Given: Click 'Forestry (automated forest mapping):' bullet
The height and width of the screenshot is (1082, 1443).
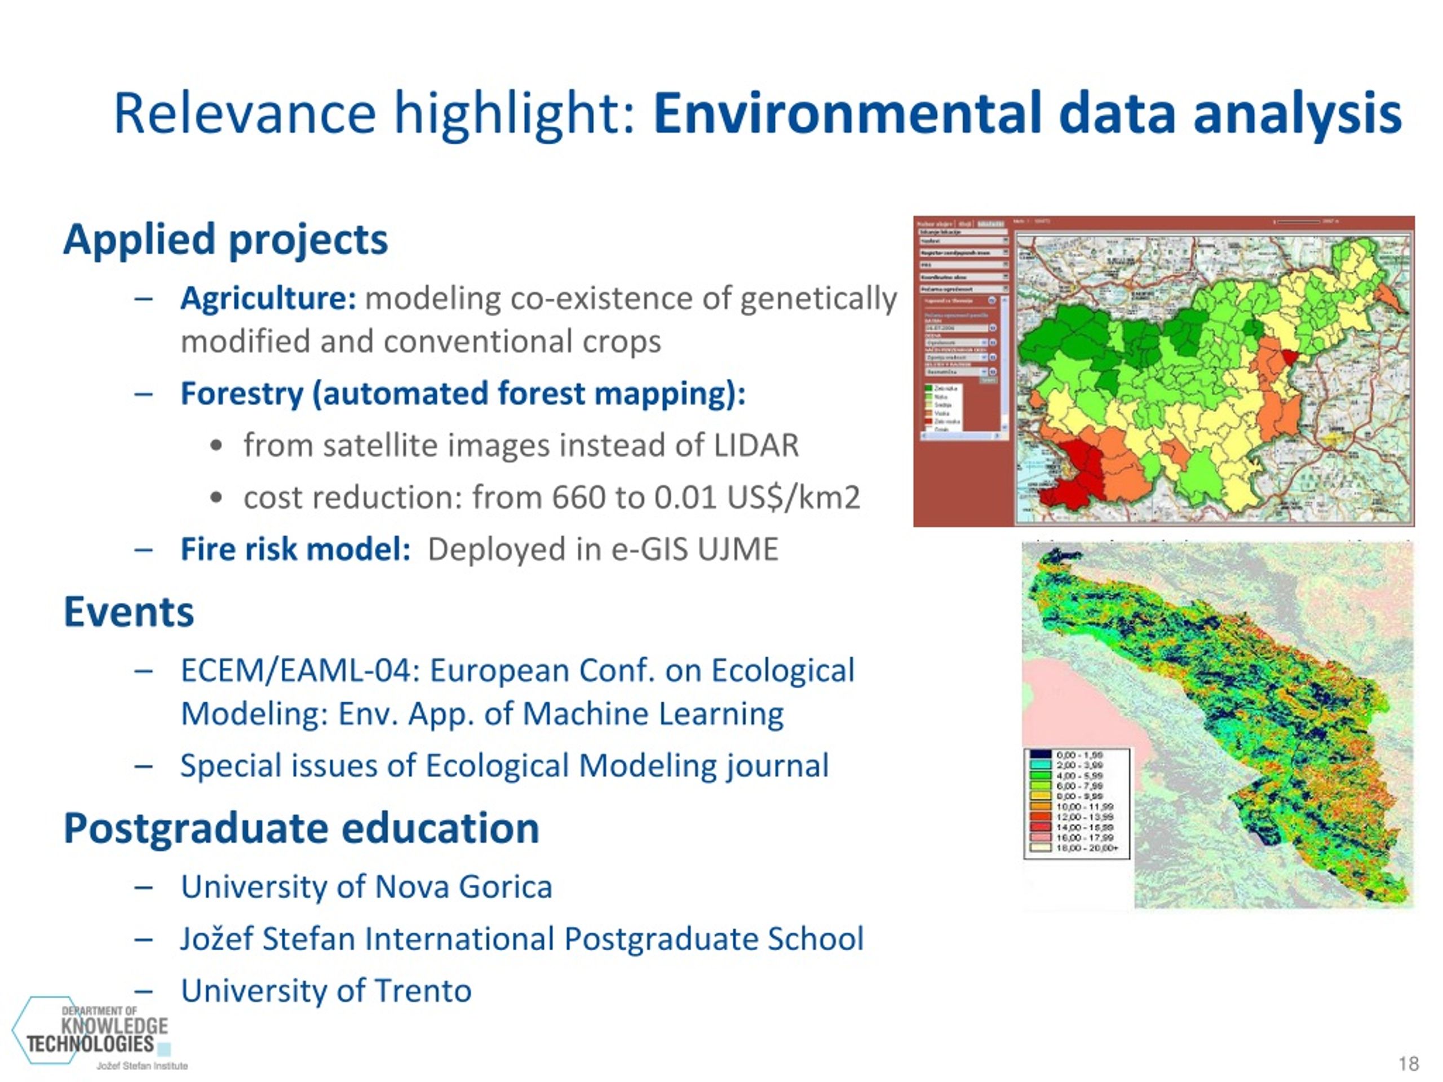Looking at the screenshot, I should tap(463, 393).
